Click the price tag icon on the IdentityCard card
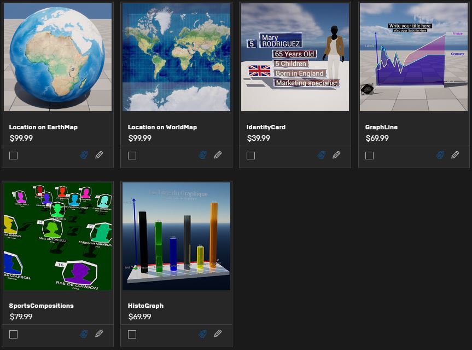Image resolution: width=472 pixels, height=350 pixels. coord(322,155)
